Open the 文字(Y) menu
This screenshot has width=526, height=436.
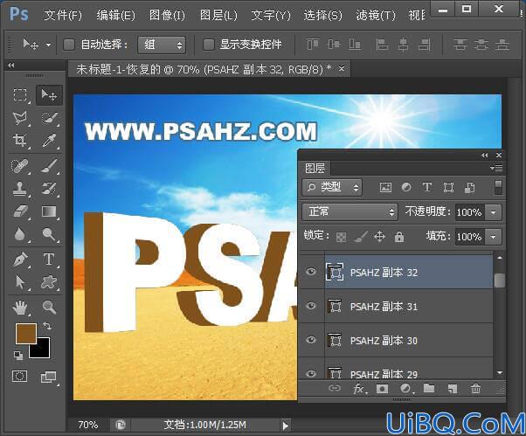pos(271,15)
